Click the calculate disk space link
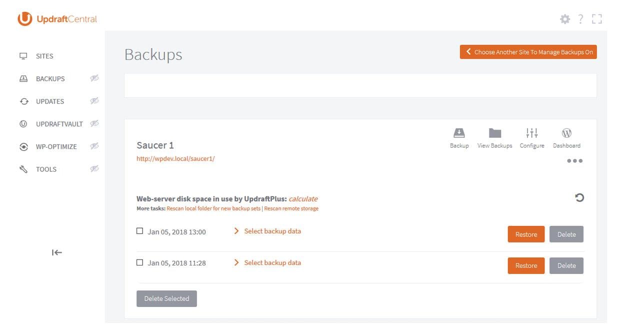 pos(303,198)
